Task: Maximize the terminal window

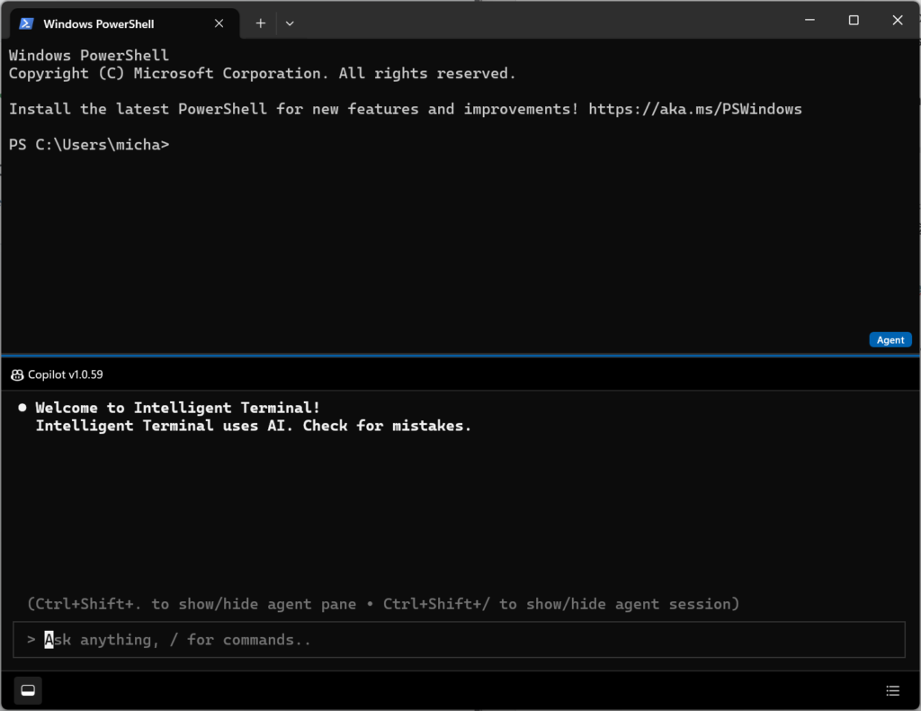Action: coord(854,20)
